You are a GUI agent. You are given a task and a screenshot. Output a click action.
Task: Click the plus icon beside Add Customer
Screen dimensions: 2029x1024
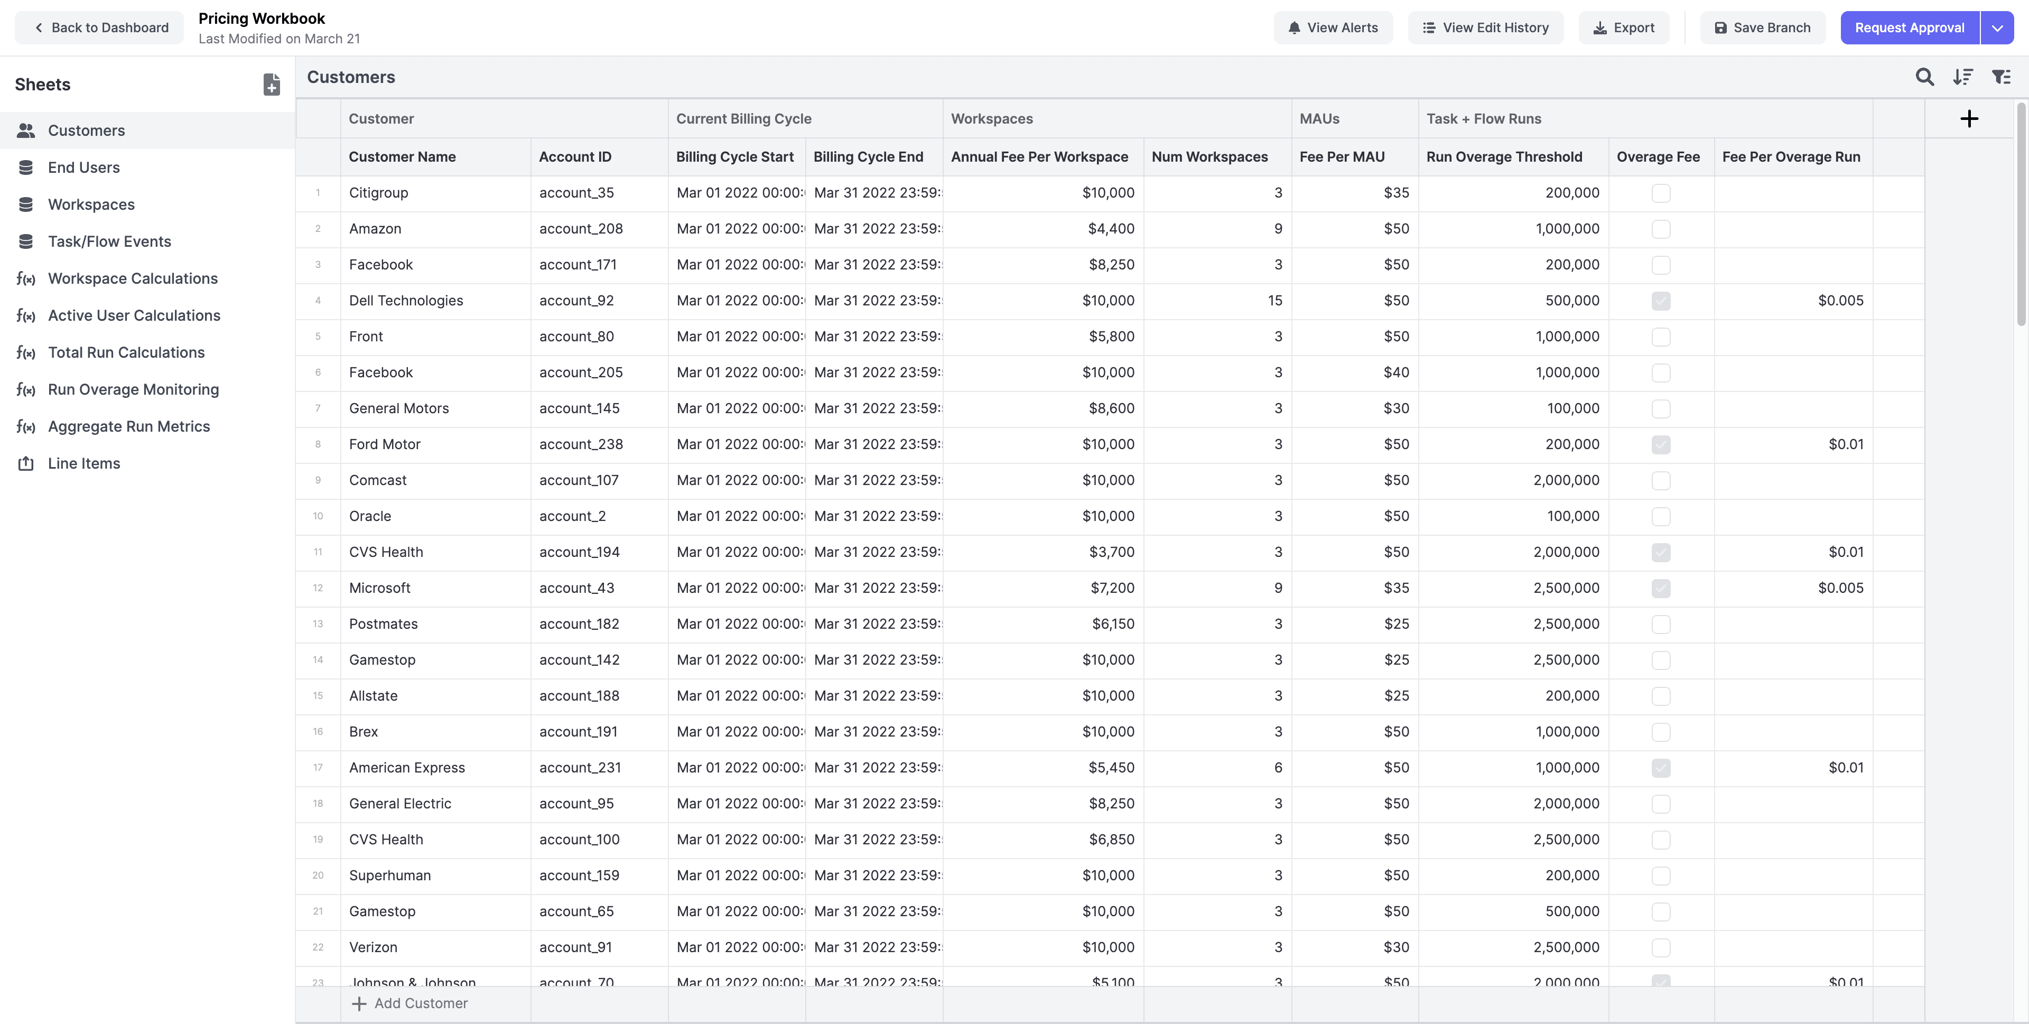[x=359, y=1003]
